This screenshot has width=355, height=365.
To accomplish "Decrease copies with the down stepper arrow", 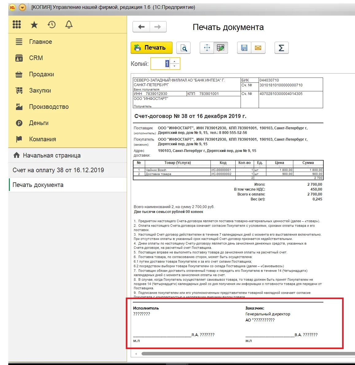I will pyautogui.click(x=175, y=66).
